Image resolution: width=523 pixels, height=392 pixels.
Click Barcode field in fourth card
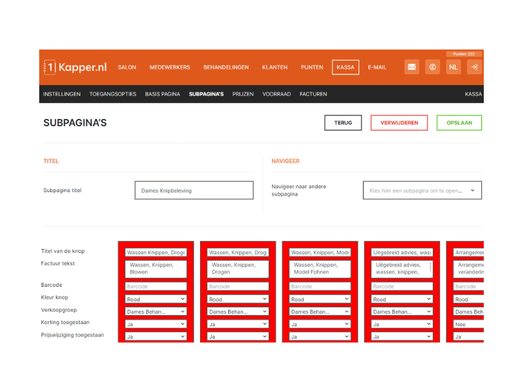click(x=402, y=286)
